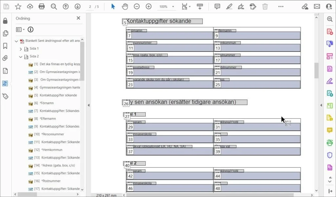The width and height of the screenshot is (336, 197).
Task: Open the Find text magnifier tool
Action: pos(54,7)
